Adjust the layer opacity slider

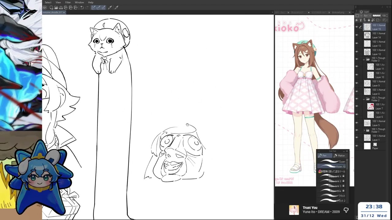coord(377,16)
